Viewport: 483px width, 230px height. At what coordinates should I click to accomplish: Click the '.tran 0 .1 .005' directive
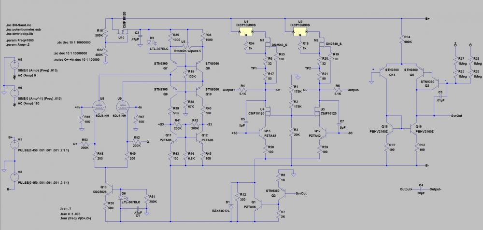click(71, 214)
